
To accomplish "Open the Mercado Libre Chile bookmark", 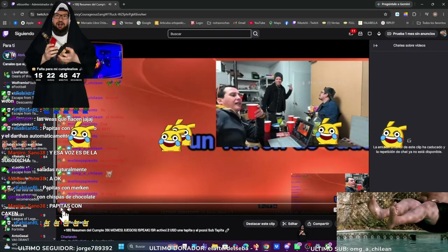I will [x=92, y=23].
